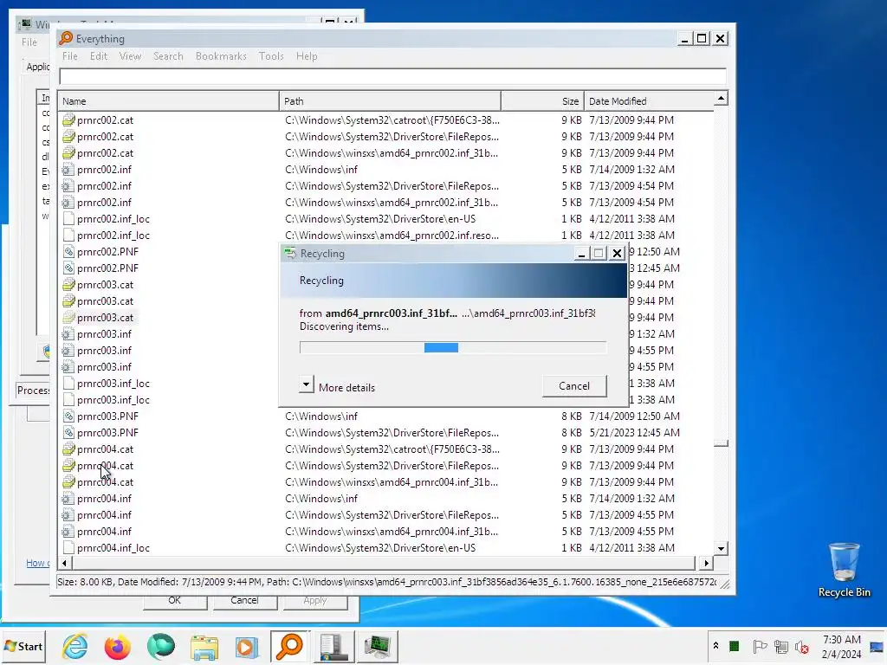Open the Search menu in Everything
The height and width of the screenshot is (665, 887).
(168, 56)
